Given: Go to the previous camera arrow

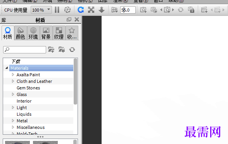Looking at the screenshot, I should point(161,10).
